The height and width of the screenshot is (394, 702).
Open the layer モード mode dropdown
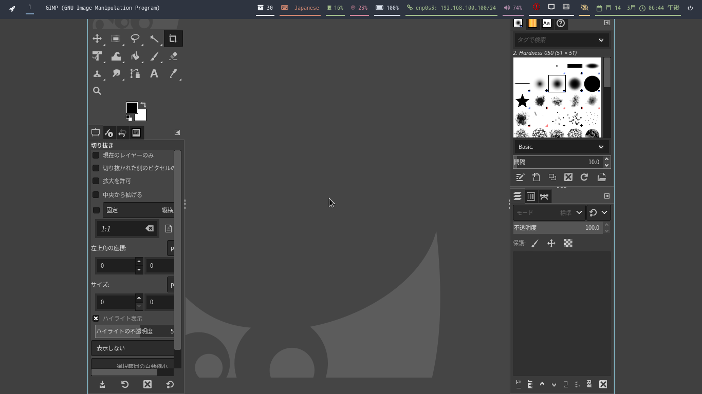[549, 212]
